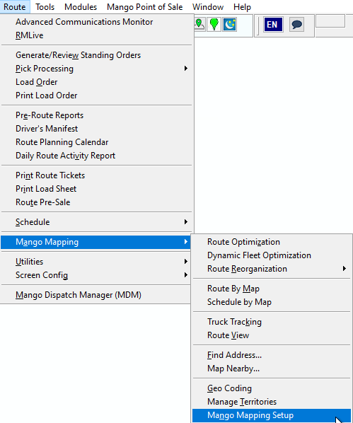Click the EN language icon
The width and height of the screenshot is (353, 423).
(x=273, y=25)
